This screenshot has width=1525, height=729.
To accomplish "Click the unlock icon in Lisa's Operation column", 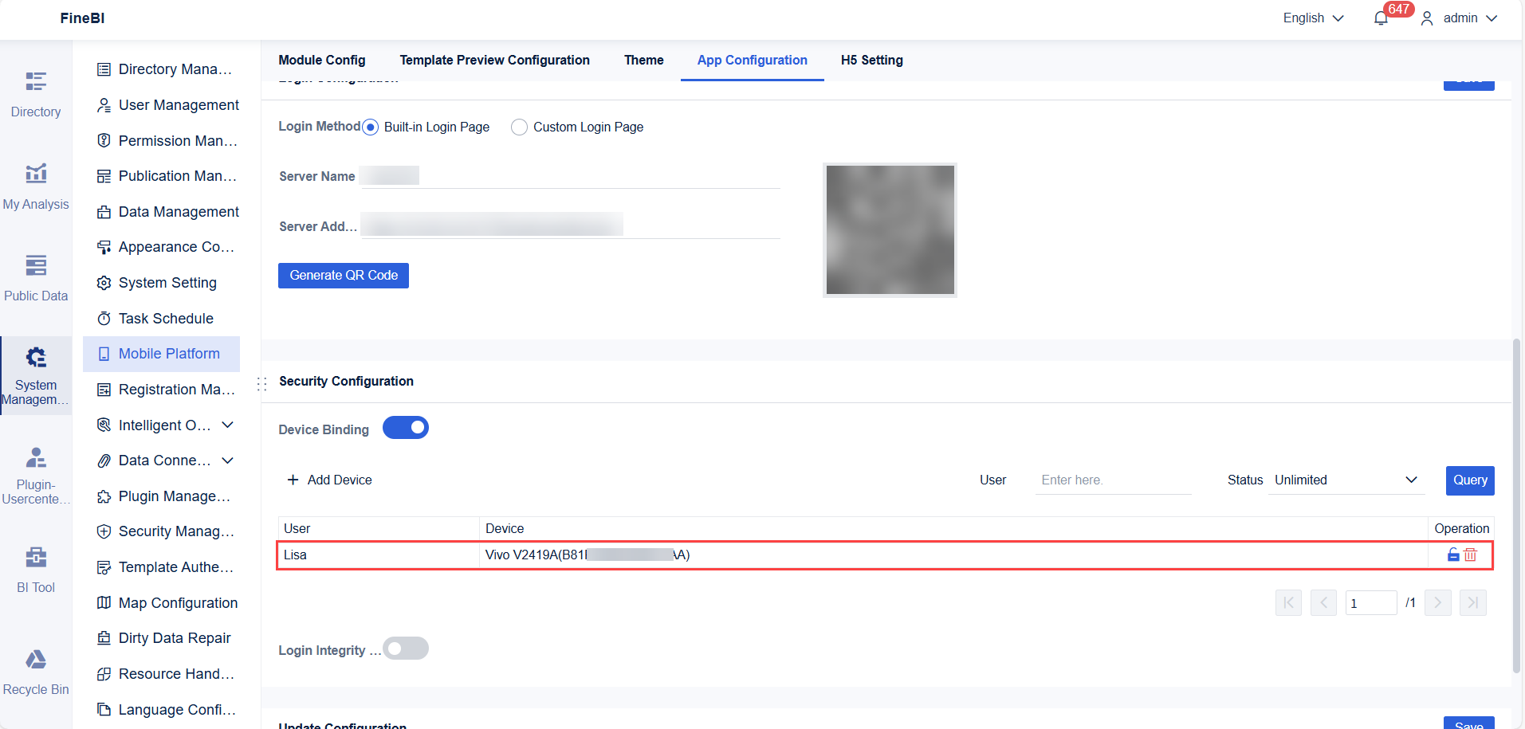I will [x=1452, y=555].
